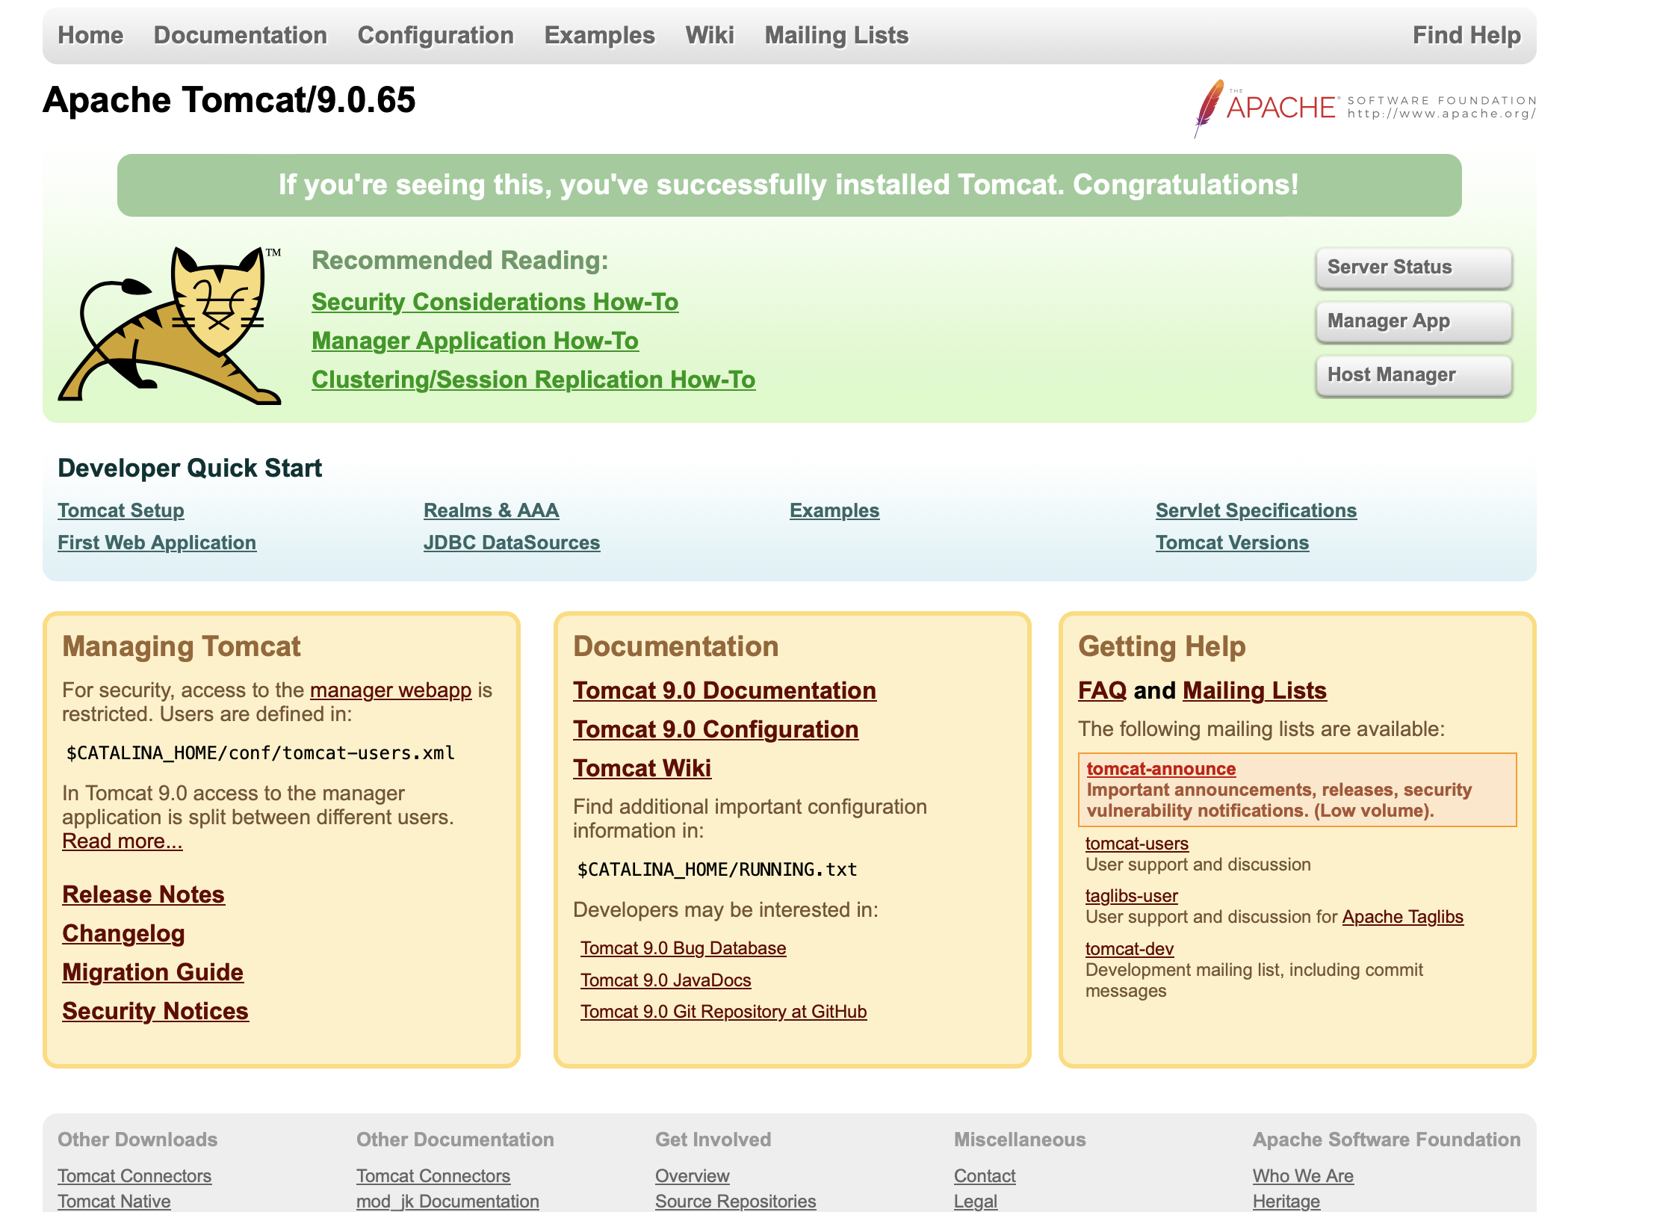Click the Apache Software Foundation feather logo
This screenshot has height=1212, width=1657.
pos(1365,108)
